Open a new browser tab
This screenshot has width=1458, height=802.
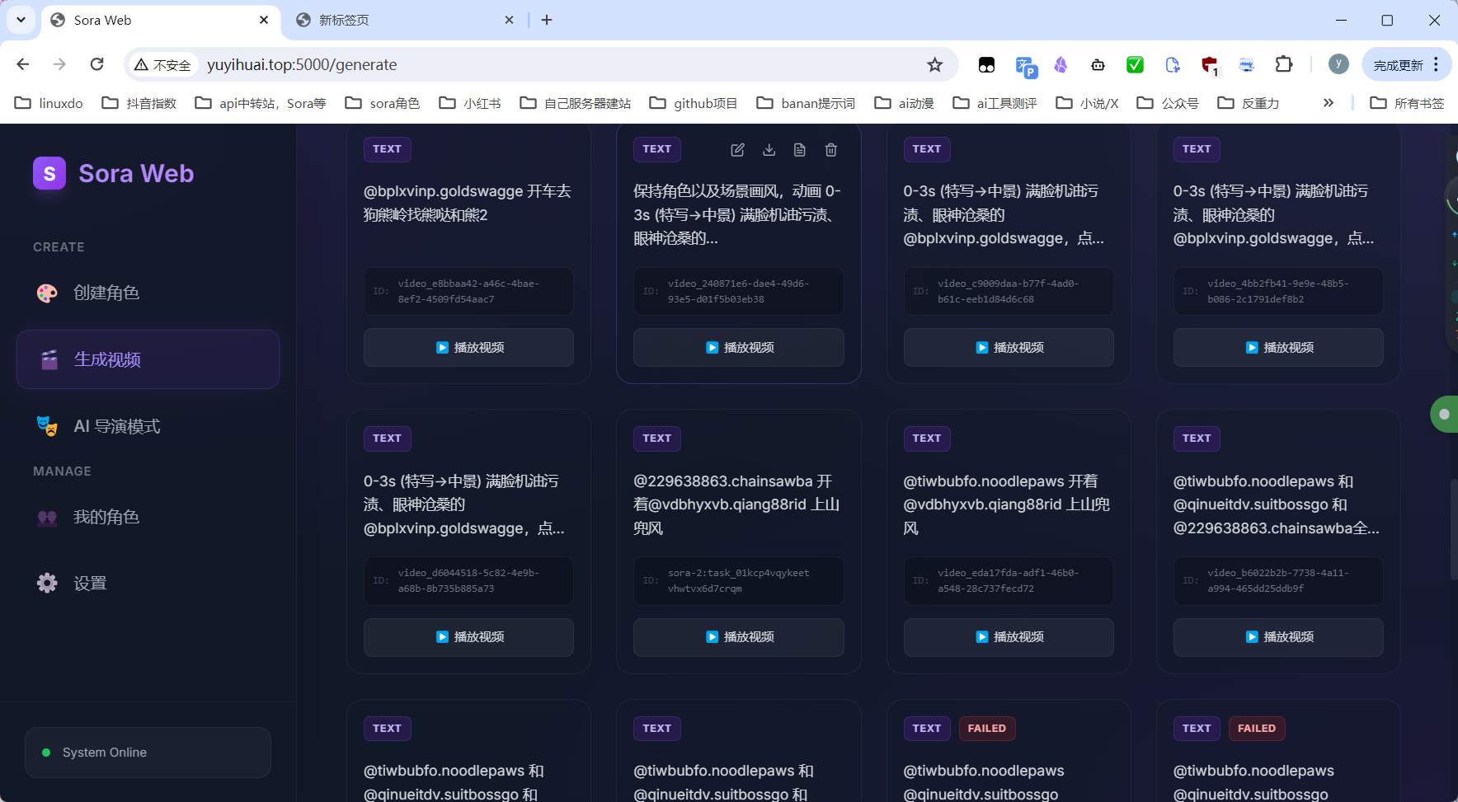547,20
